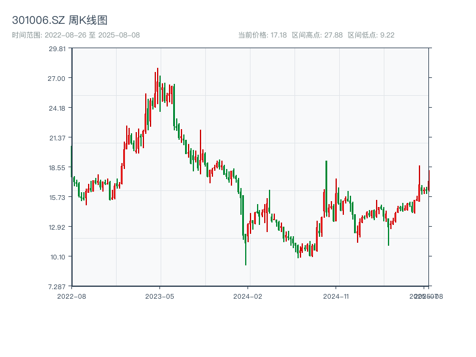Click the 2024-11 x-axis date label
Viewport: 476px width, 357px height.
(x=336, y=296)
